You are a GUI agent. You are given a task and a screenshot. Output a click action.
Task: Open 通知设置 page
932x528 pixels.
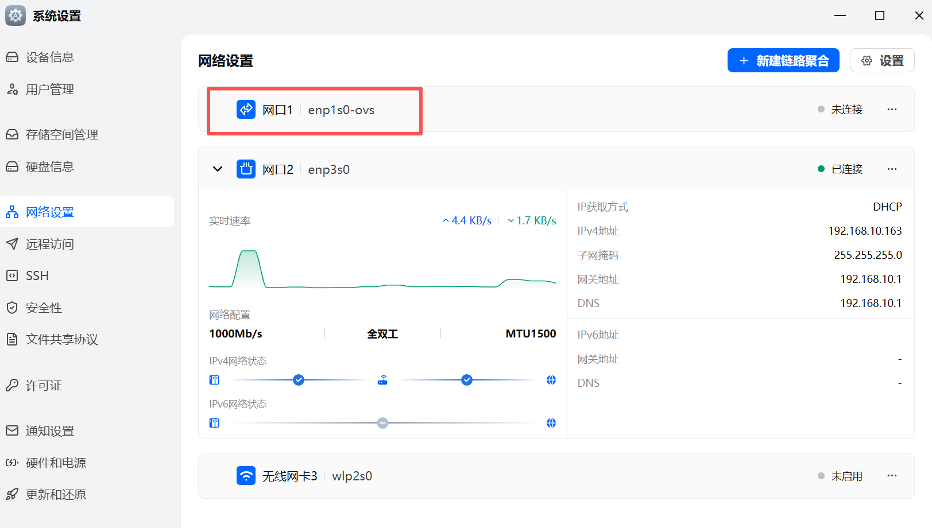[x=87, y=430]
